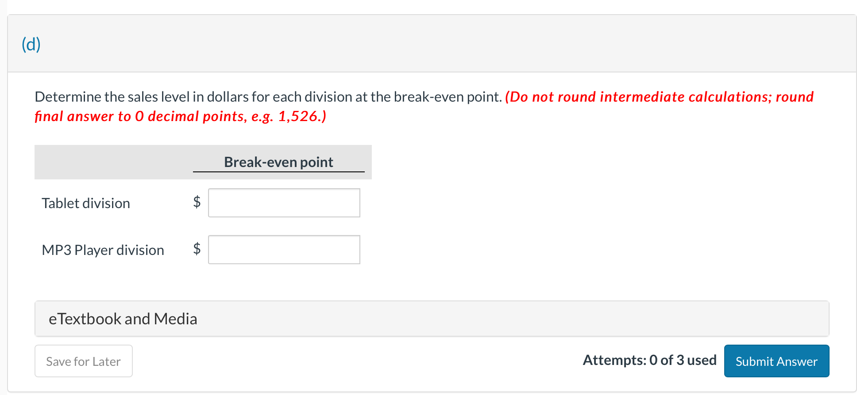Click the dollar sign beside MP3 Player division
857x395 pixels.
click(x=197, y=250)
